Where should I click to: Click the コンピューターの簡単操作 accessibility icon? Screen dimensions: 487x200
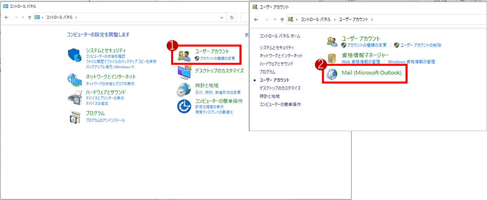[x=184, y=106]
